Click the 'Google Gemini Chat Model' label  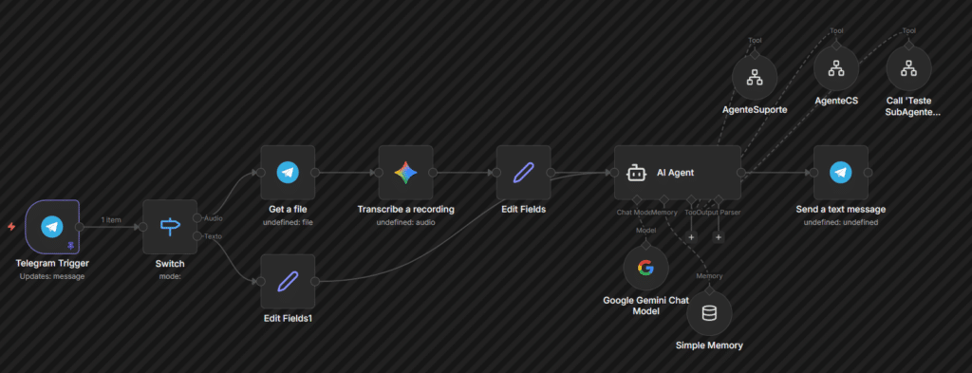(x=645, y=306)
